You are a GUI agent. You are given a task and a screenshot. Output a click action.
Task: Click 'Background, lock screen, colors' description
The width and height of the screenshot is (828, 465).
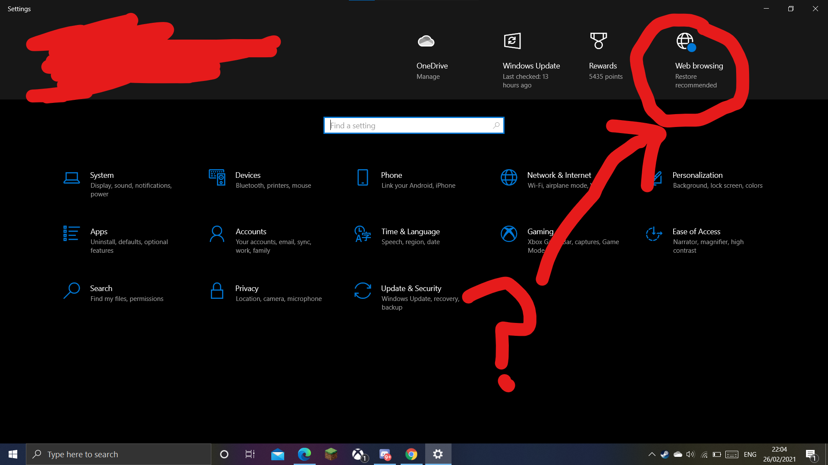click(718, 186)
